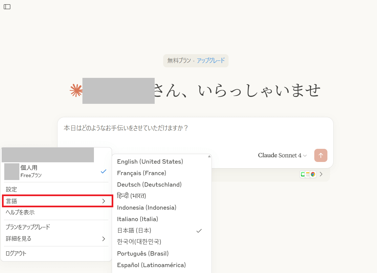This screenshot has height=273, width=377.
Task: Select Français (France) language
Action: 161,173
